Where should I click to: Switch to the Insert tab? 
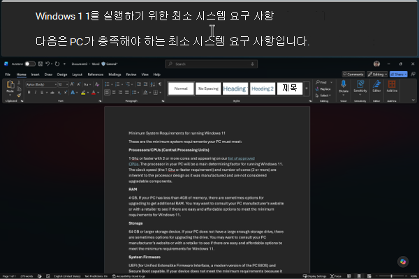coord(36,75)
